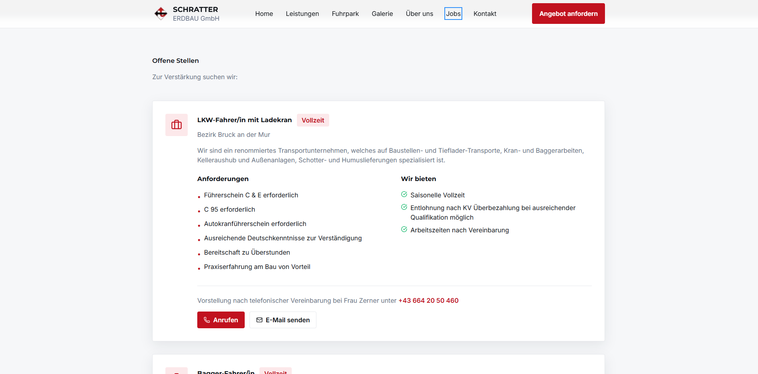Click Praxiserfahrung am Bau von Vorteil item
The image size is (758, 374).
tap(257, 267)
